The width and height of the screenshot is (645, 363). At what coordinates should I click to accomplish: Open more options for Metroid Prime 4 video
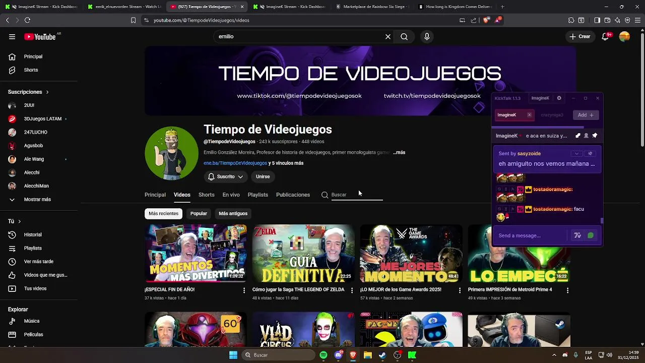coord(567,290)
